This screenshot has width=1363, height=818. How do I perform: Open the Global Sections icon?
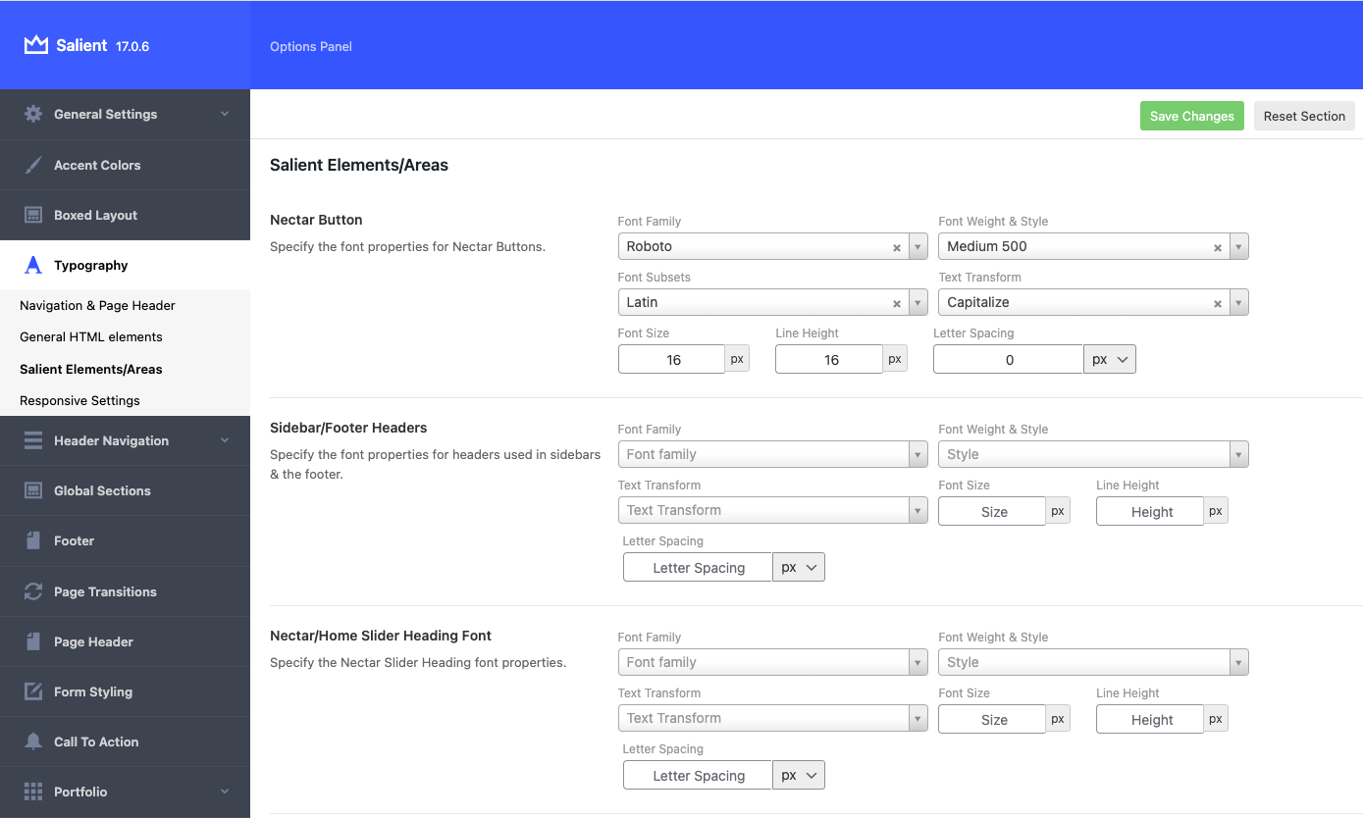30,490
